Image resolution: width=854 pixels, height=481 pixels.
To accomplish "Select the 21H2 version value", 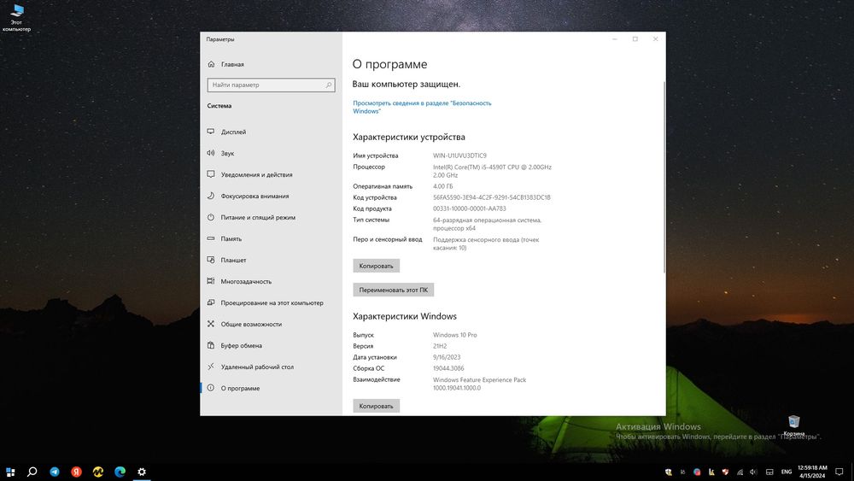I will 440,346.
